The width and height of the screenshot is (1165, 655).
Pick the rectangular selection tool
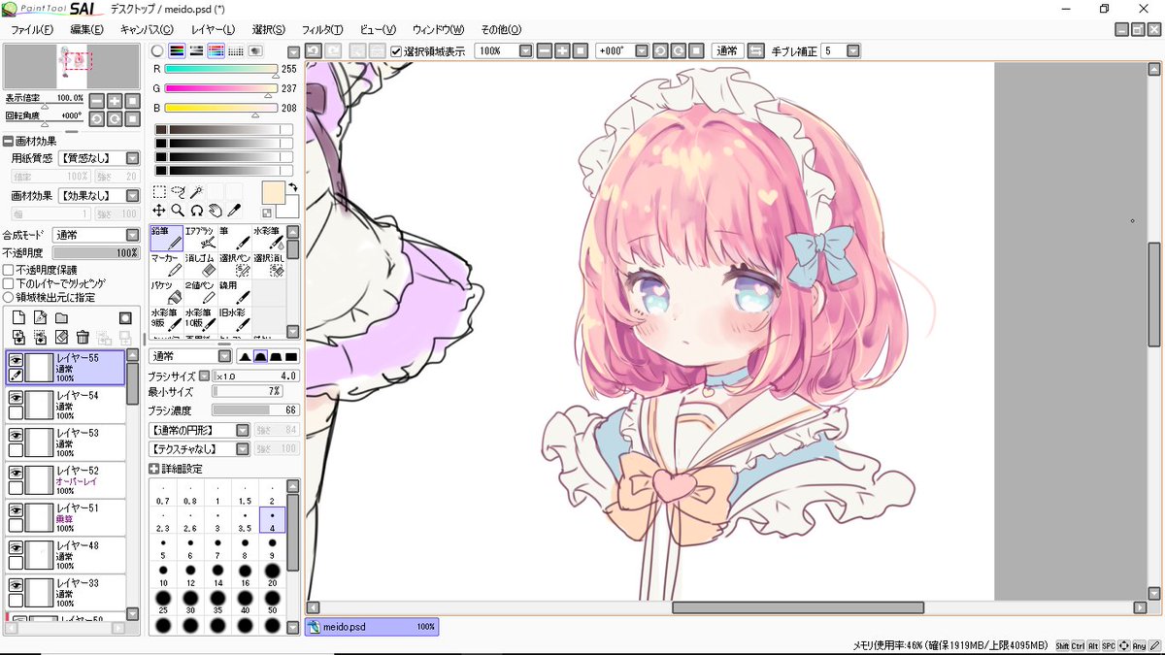(159, 192)
